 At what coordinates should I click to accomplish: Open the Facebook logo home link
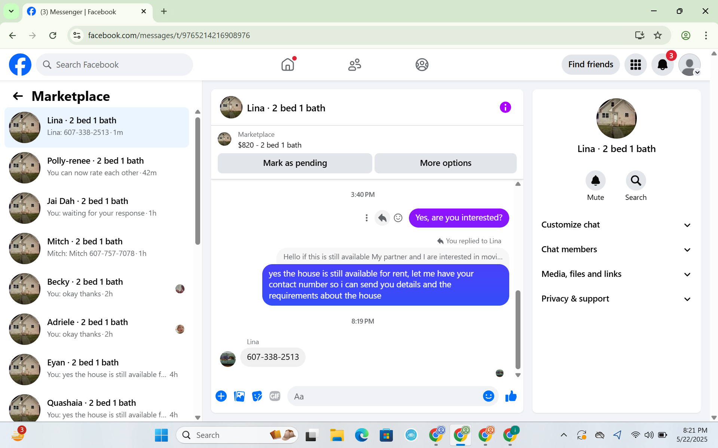point(20,65)
